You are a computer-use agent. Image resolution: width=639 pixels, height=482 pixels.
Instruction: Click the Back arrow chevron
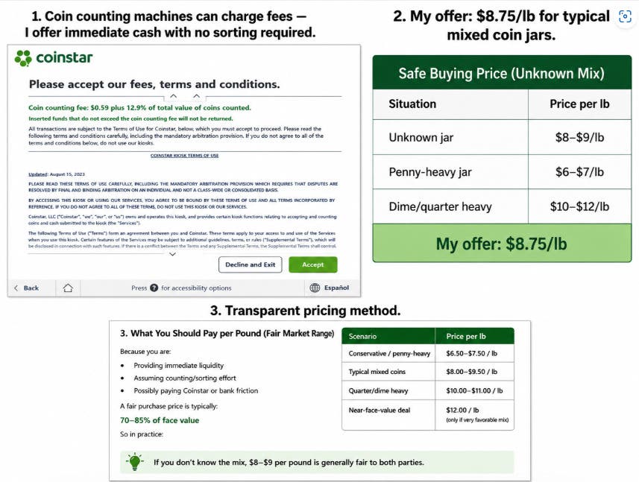tap(16, 288)
